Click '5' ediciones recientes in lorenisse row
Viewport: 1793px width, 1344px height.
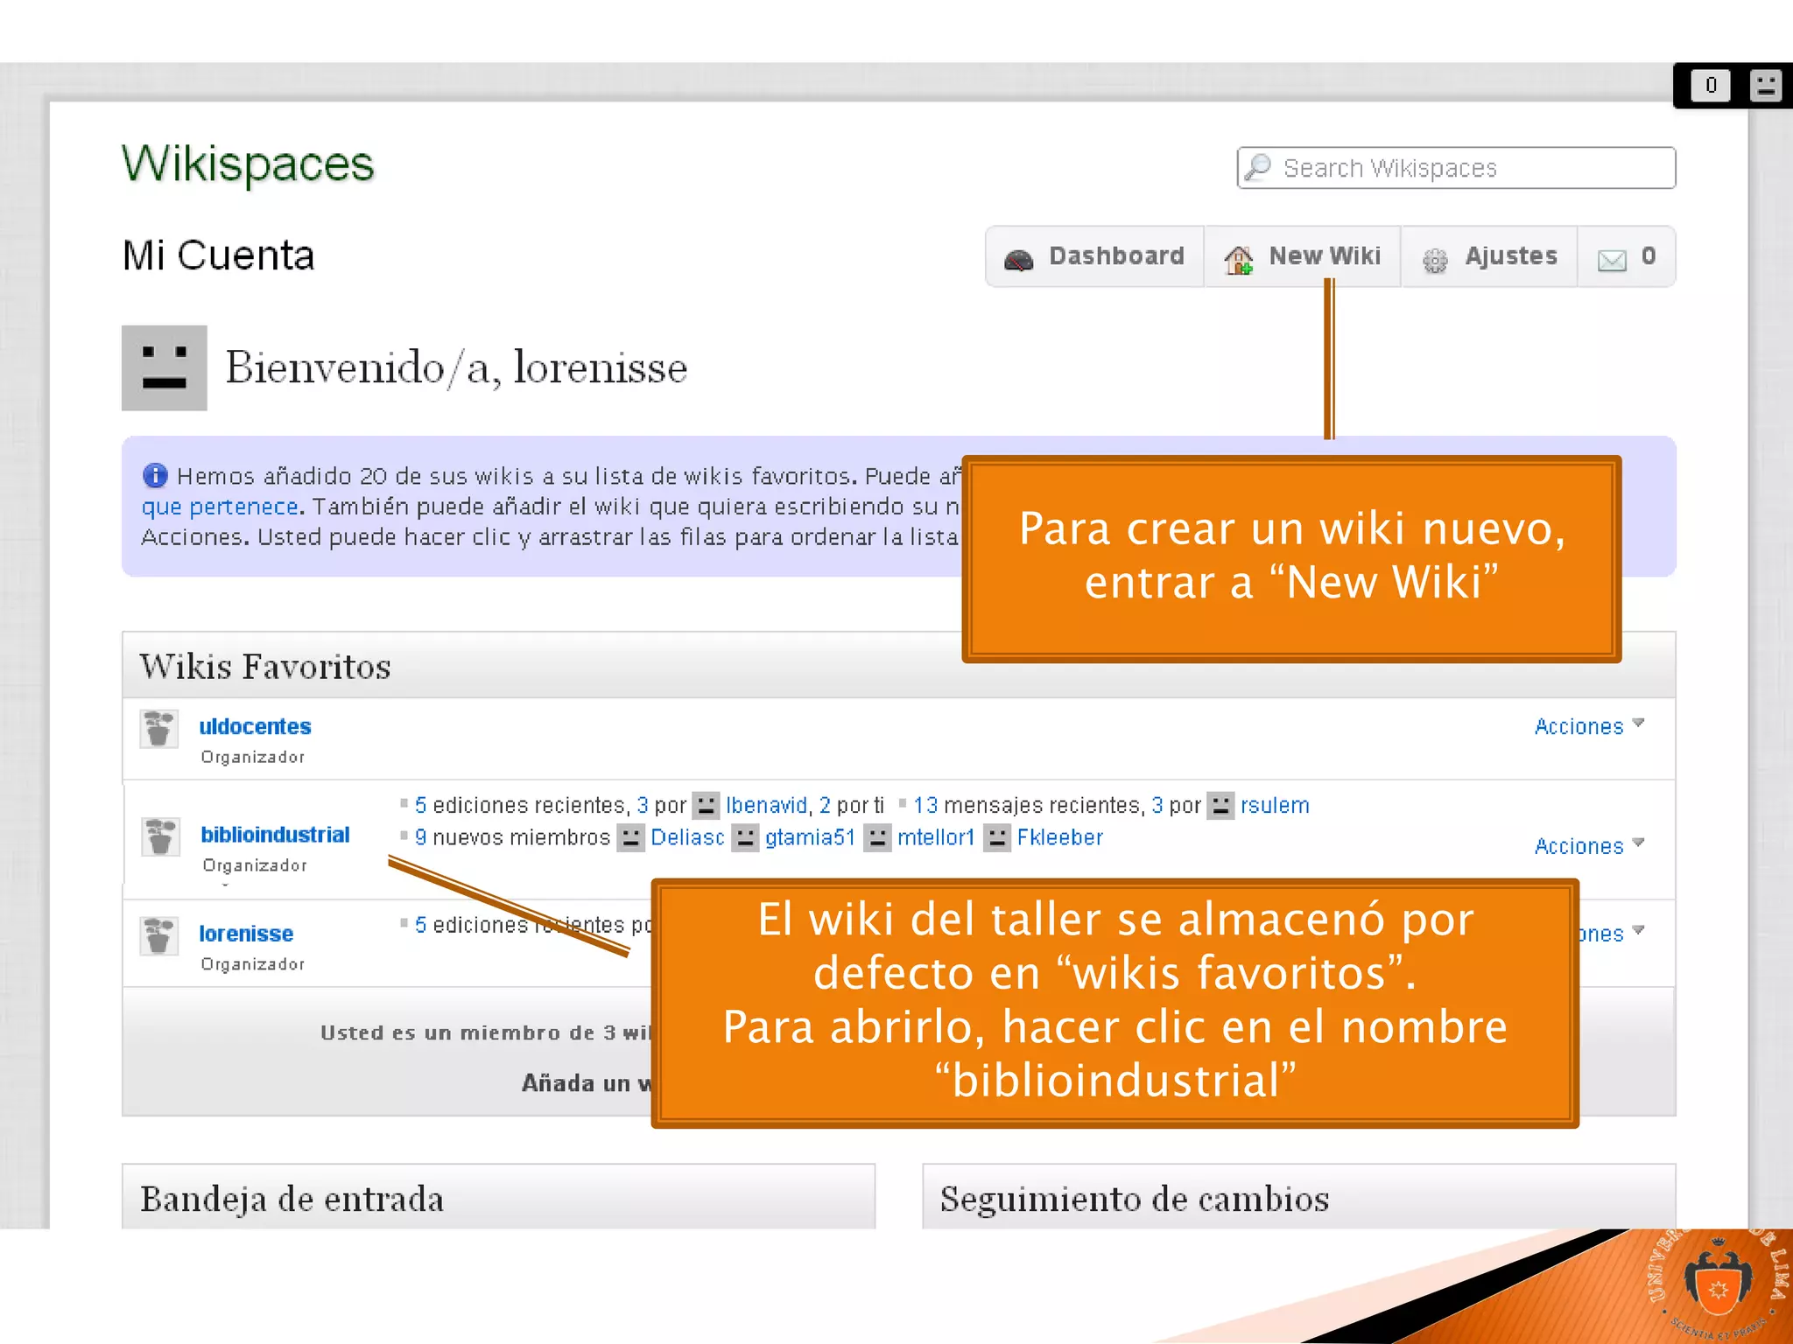pyautogui.click(x=420, y=925)
